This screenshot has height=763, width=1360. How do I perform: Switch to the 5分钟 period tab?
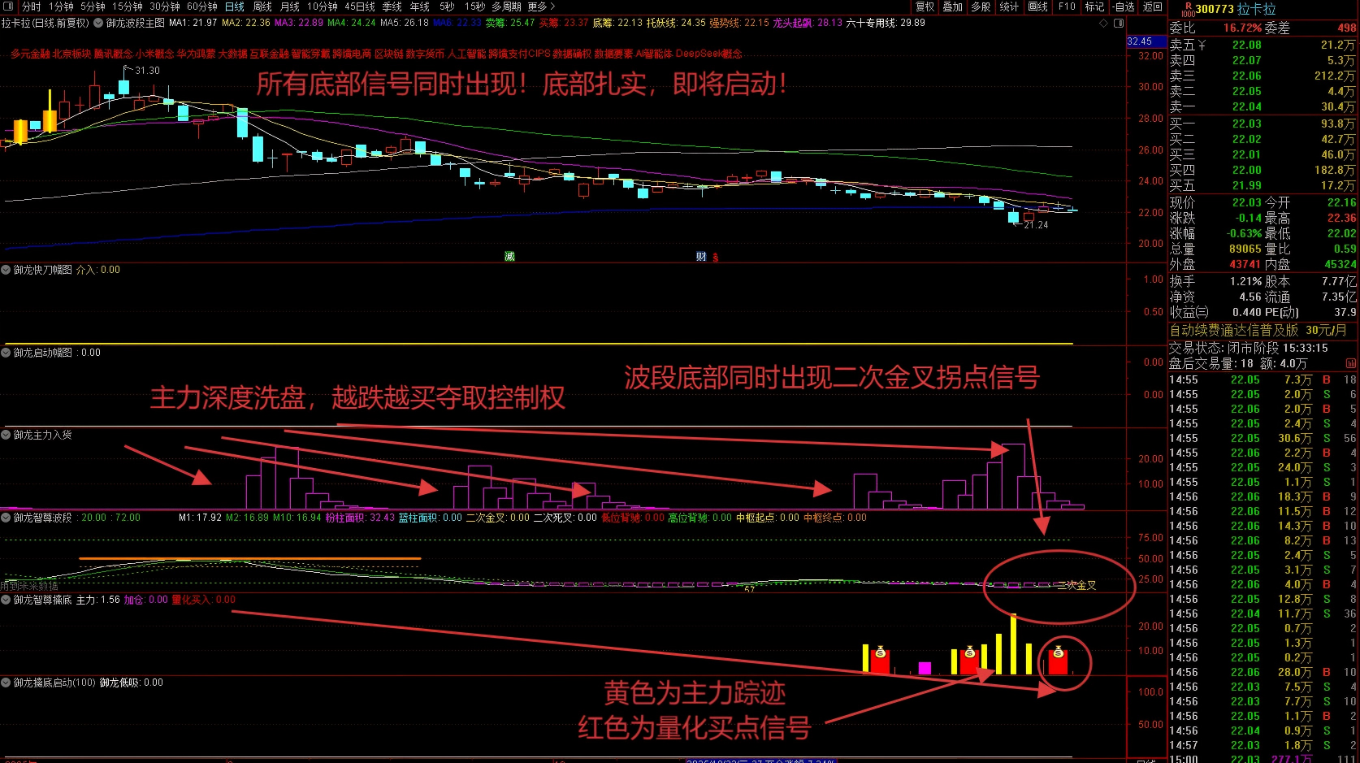[x=93, y=7]
